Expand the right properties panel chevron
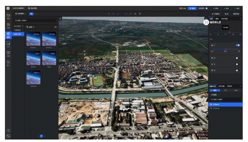 pyautogui.click(x=240, y=19)
